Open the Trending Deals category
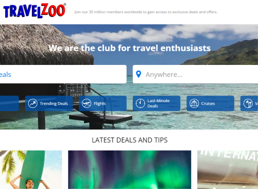The height and width of the screenshot is (189, 258). (49, 103)
